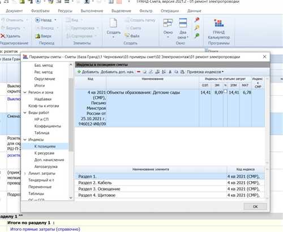283x232 pixels.
Task: Click the Вверх folder-up icon
Action: coord(38,36)
